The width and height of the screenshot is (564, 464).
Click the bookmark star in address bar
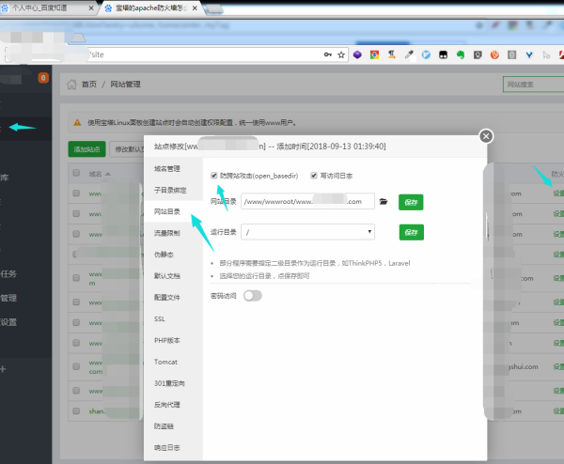342,55
